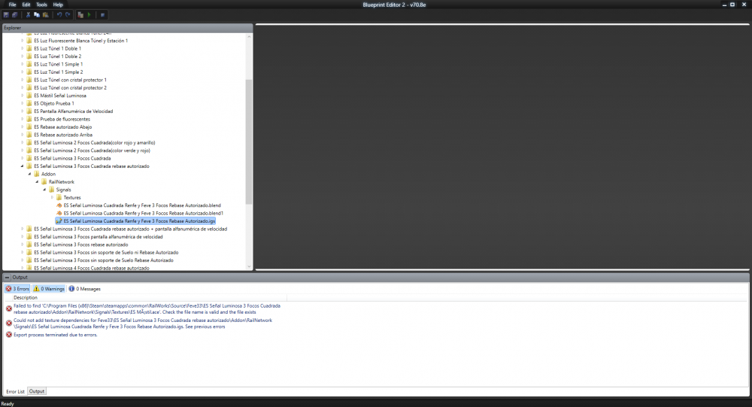Click the folder icon of Addon
Screen dimensions: 752x407
pos(36,174)
